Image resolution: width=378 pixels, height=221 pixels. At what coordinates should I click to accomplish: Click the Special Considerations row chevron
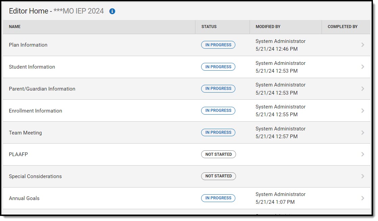click(x=362, y=176)
